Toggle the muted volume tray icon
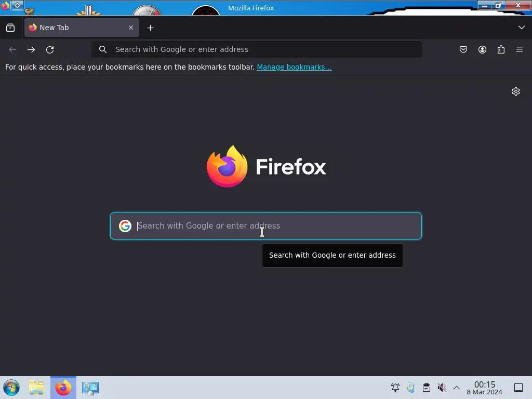Screen dimensions: 532x399 442,388
